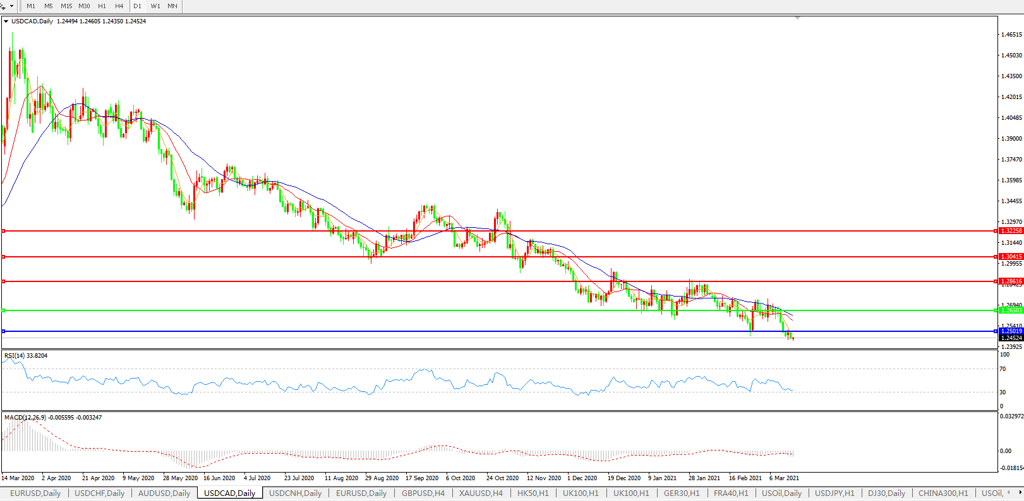Expand the triangle menu before USDCAD,Daily title

[x=6, y=21]
